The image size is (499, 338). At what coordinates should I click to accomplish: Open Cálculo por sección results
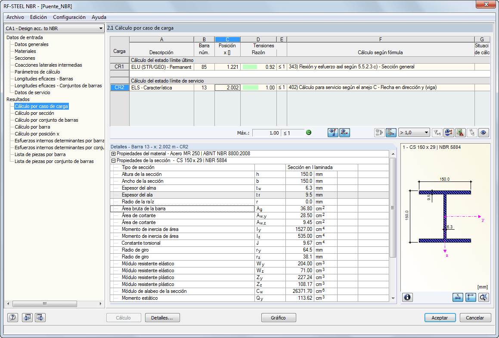coord(34,113)
